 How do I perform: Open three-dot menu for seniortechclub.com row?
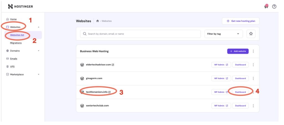pos(253,106)
